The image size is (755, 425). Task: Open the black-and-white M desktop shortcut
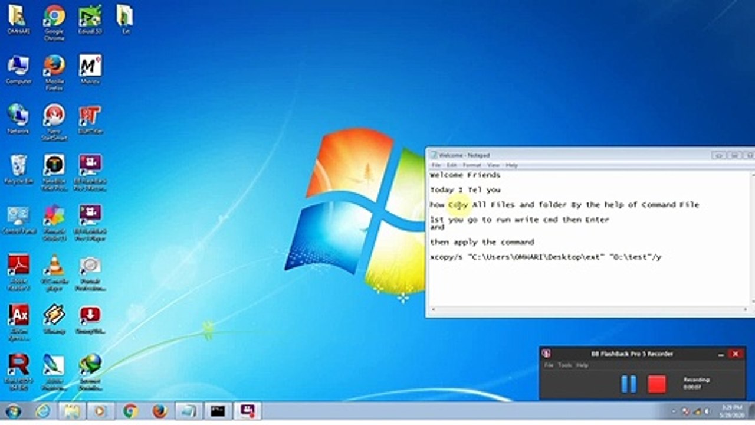tap(90, 70)
